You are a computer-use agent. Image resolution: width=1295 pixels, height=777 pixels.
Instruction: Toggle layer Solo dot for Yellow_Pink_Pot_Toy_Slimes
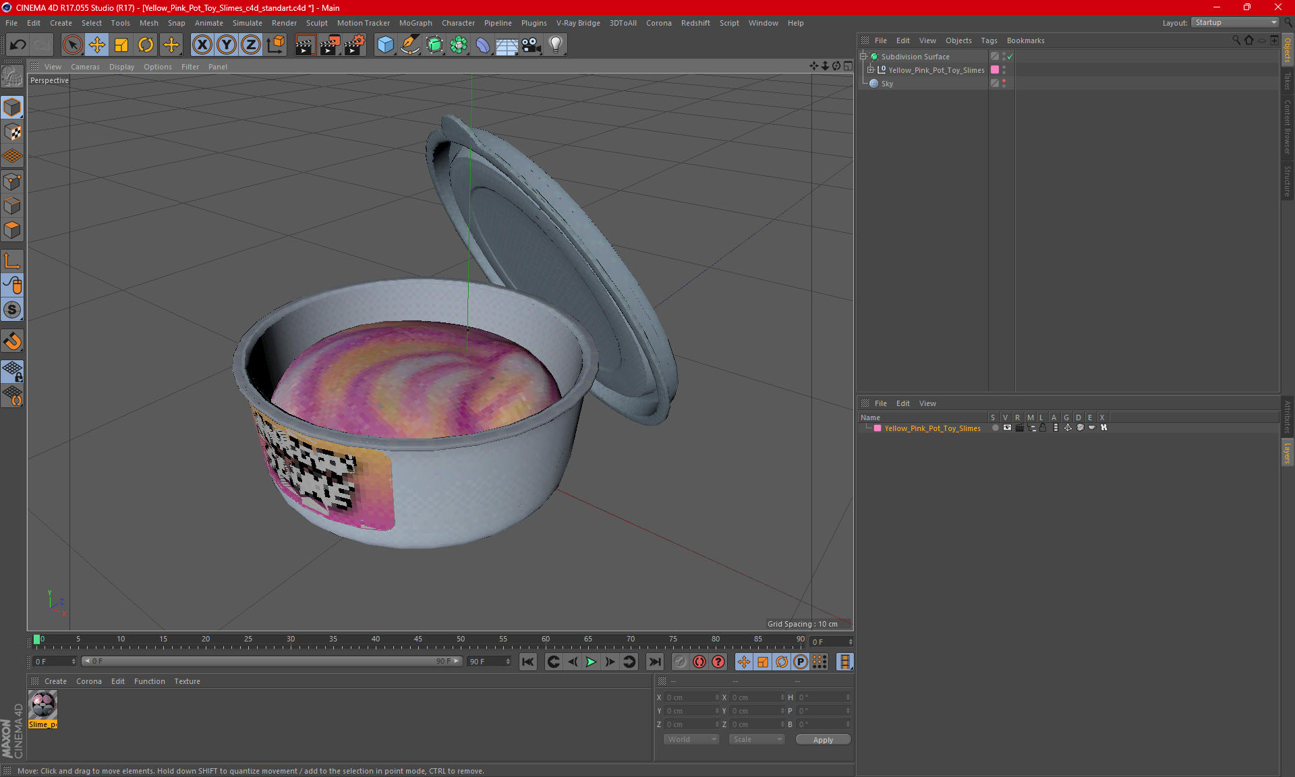pos(994,428)
